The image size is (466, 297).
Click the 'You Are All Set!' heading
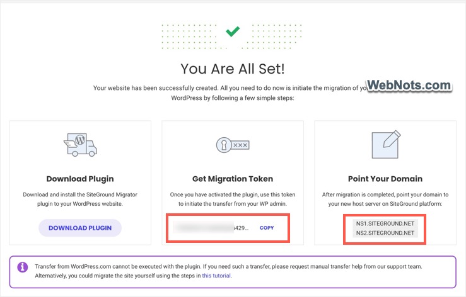[x=232, y=68]
